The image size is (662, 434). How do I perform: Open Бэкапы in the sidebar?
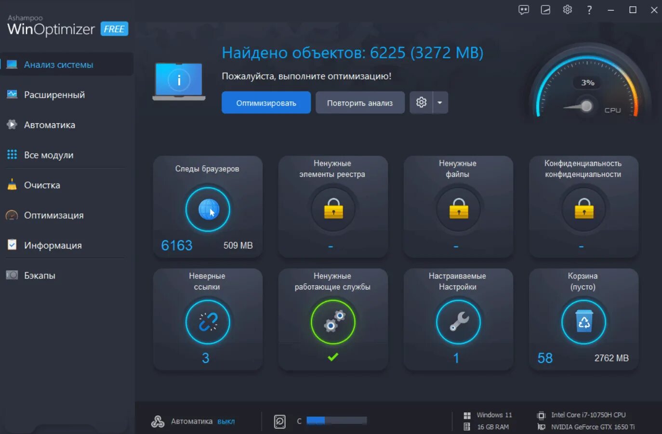tap(66, 276)
